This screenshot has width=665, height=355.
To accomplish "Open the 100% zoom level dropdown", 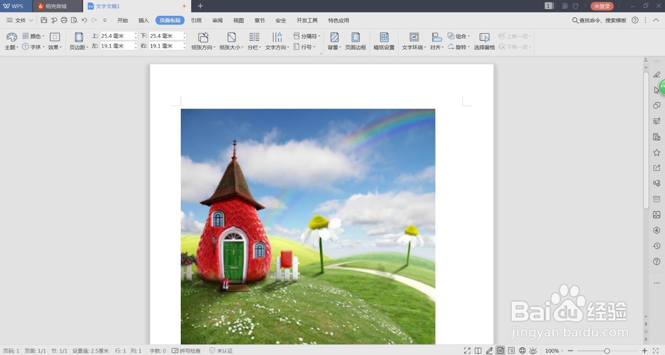I will [x=554, y=351].
